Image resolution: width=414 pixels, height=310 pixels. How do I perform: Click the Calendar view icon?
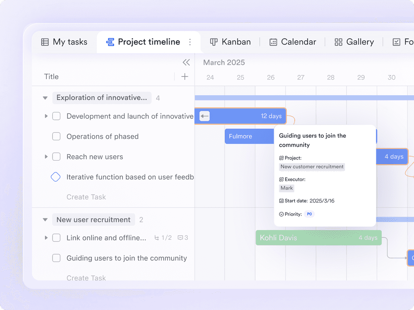click(x=272, y=42)
